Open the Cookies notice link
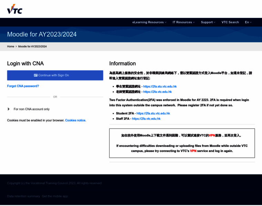The width and height of the screenshot is (262, 206). (x=75, y=121)
